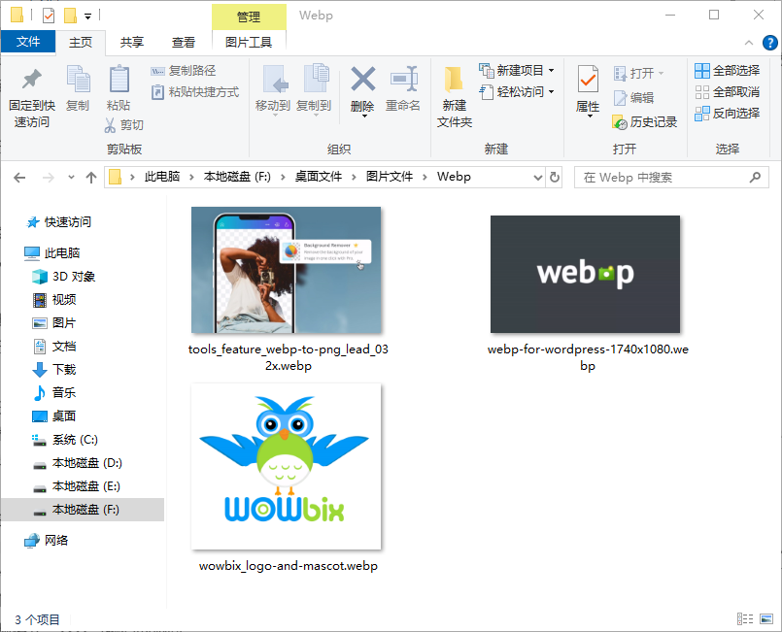Open Local Disk (D:) in sidebar

(78, 463)
